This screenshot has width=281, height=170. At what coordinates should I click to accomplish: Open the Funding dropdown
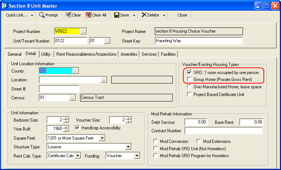click(x=137, y=156)
